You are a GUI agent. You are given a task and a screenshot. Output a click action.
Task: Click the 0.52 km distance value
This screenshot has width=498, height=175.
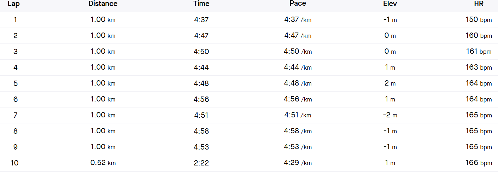click(x=103, y=163)
